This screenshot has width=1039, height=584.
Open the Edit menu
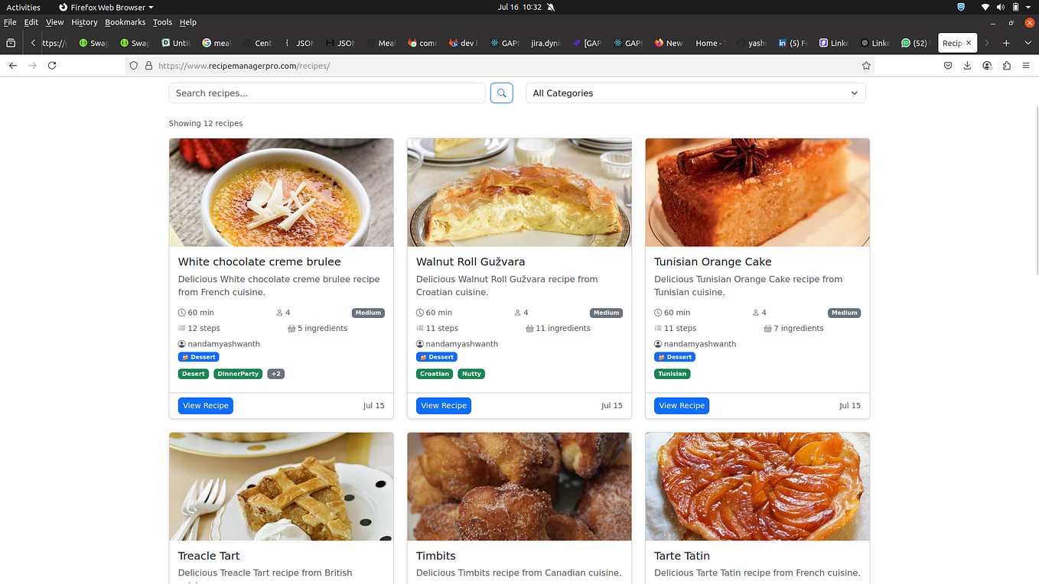click(31, 22)
